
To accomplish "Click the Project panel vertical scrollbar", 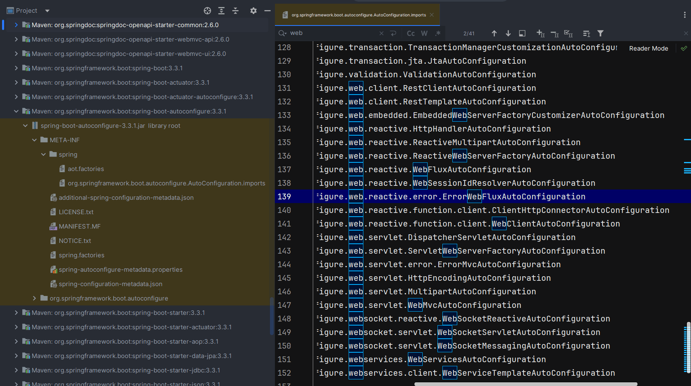I will [271, 316].
